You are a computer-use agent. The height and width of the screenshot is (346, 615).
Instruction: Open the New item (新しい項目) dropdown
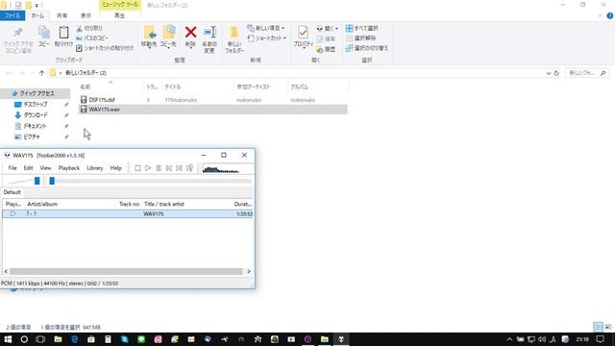point(266,28)
